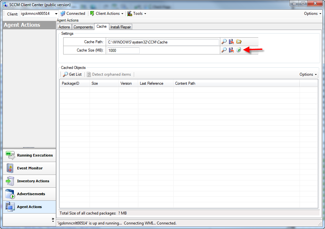The image size is (325, 229).
Task: Open Inventory Actions panel
Action: tap(29, 181)
